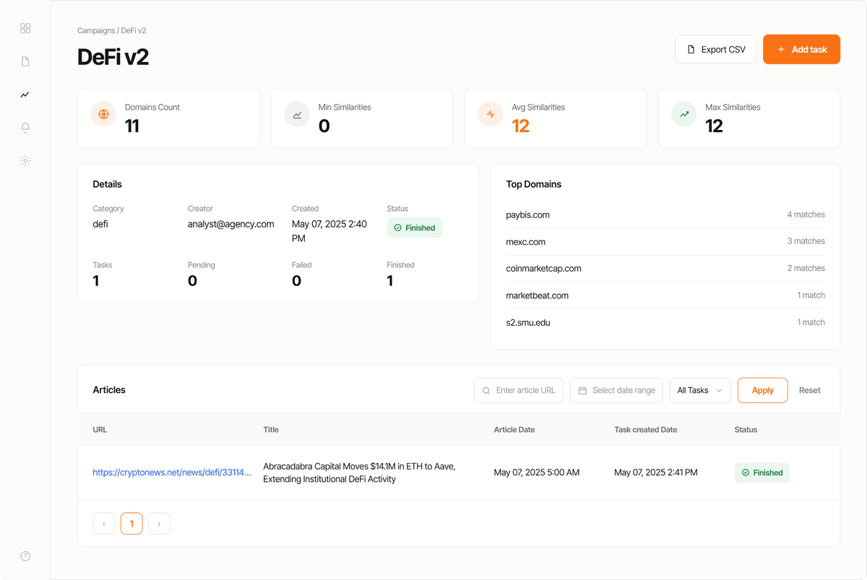The width and height of the screenshot is (867, 580).
Task: Click the Abracadabra Capital article title
Action: (x=359, y=472)
